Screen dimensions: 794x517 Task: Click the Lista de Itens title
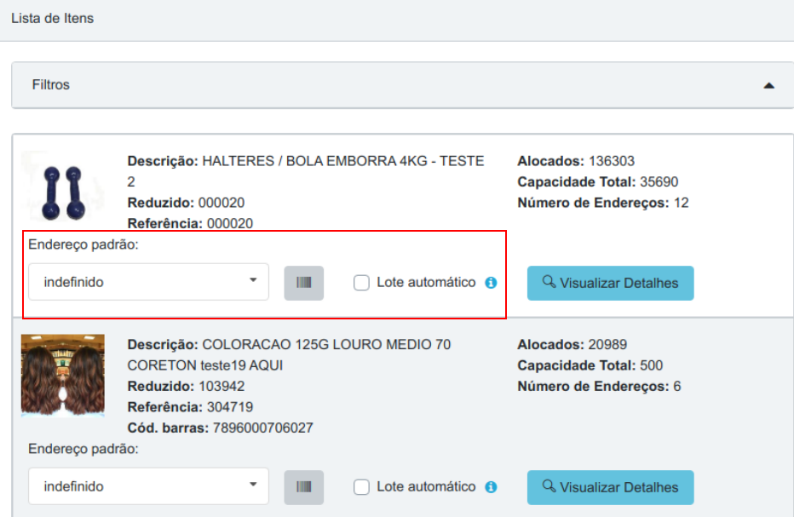[52, 18]
